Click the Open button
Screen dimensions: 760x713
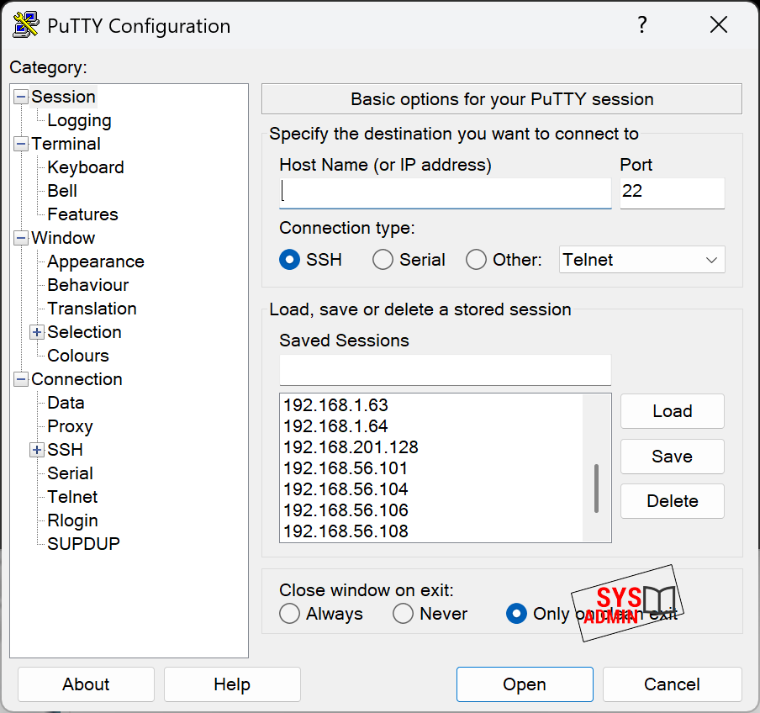525,684
